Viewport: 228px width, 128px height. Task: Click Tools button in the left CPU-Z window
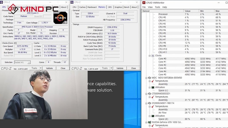coord(34,68)
